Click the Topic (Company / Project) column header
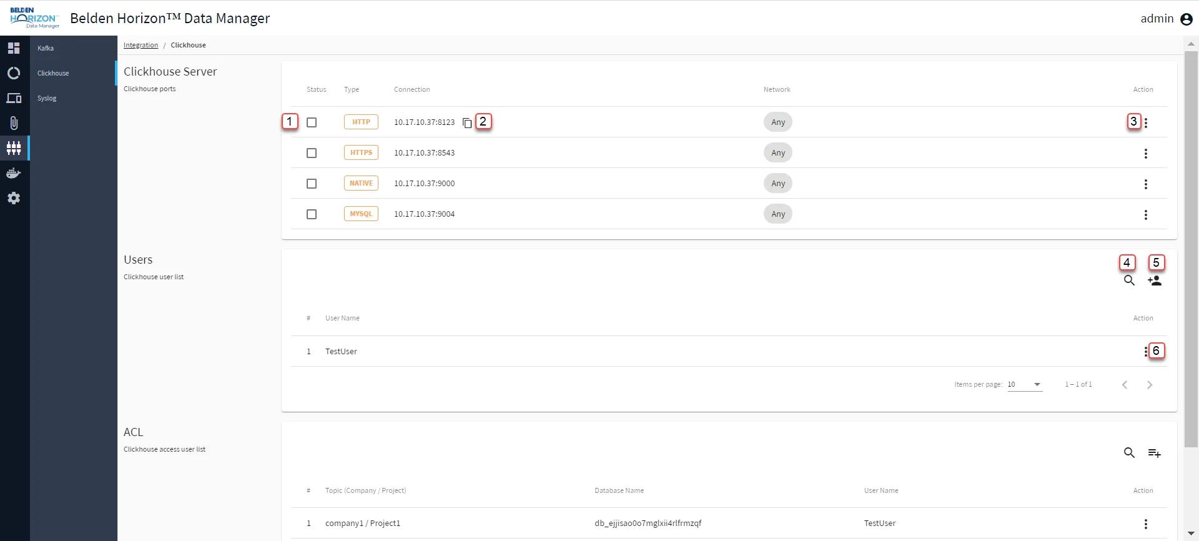 (x=365, y=490)
